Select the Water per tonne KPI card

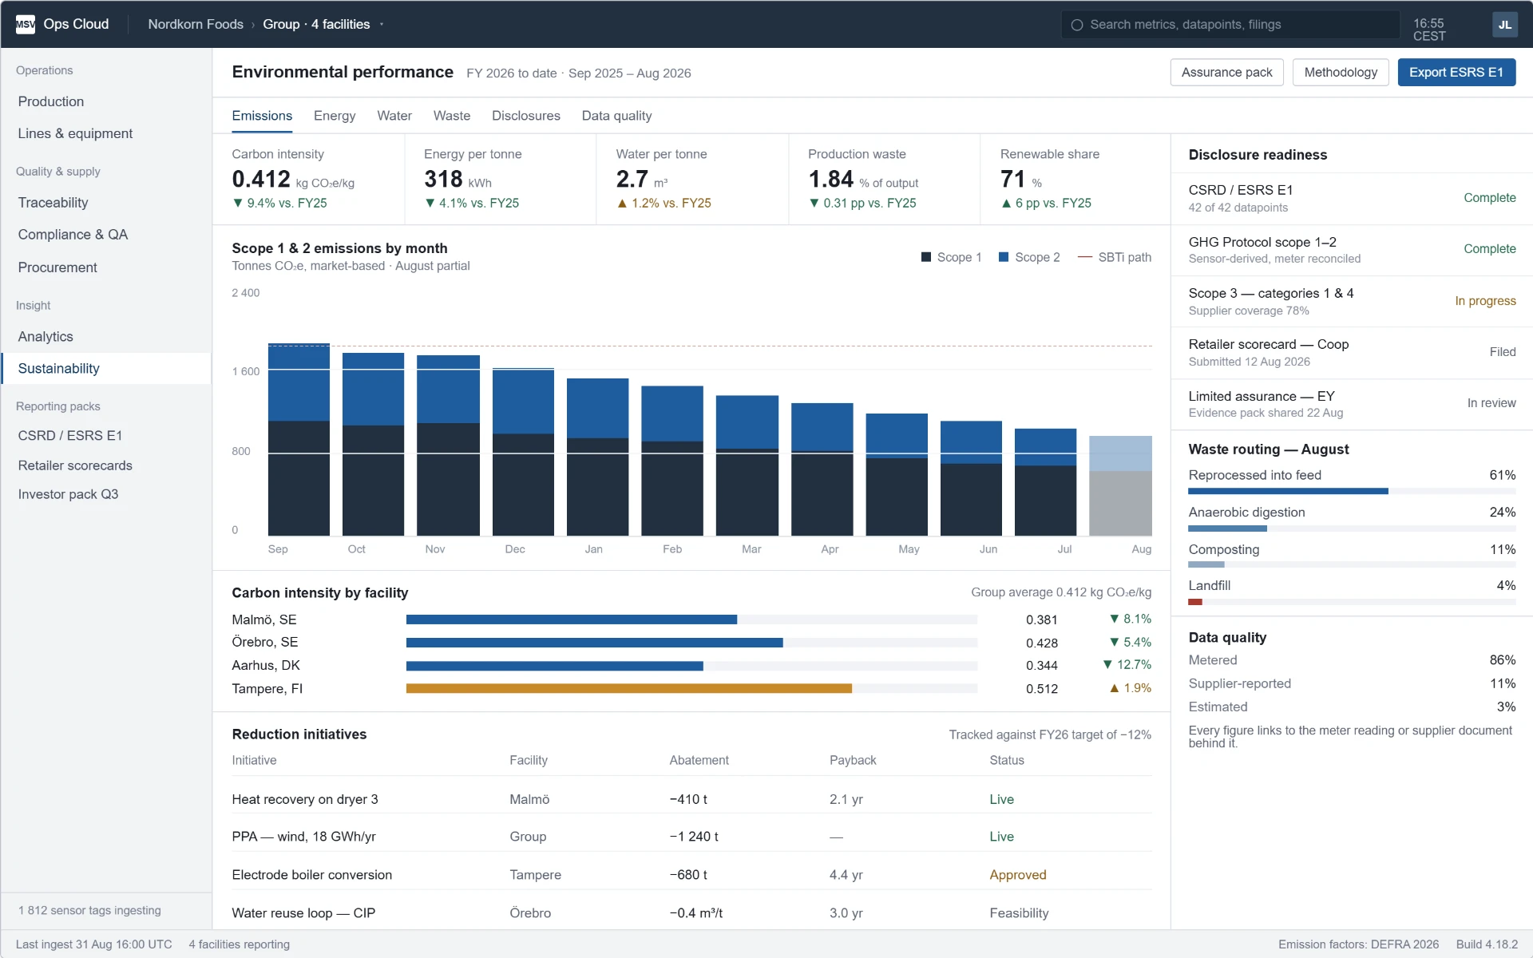click(x=692, y=180)
